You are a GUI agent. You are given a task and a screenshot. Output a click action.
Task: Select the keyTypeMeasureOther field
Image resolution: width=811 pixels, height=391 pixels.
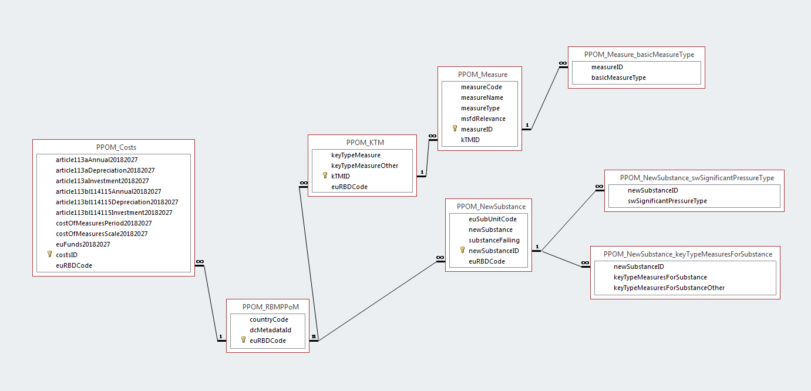365,166
